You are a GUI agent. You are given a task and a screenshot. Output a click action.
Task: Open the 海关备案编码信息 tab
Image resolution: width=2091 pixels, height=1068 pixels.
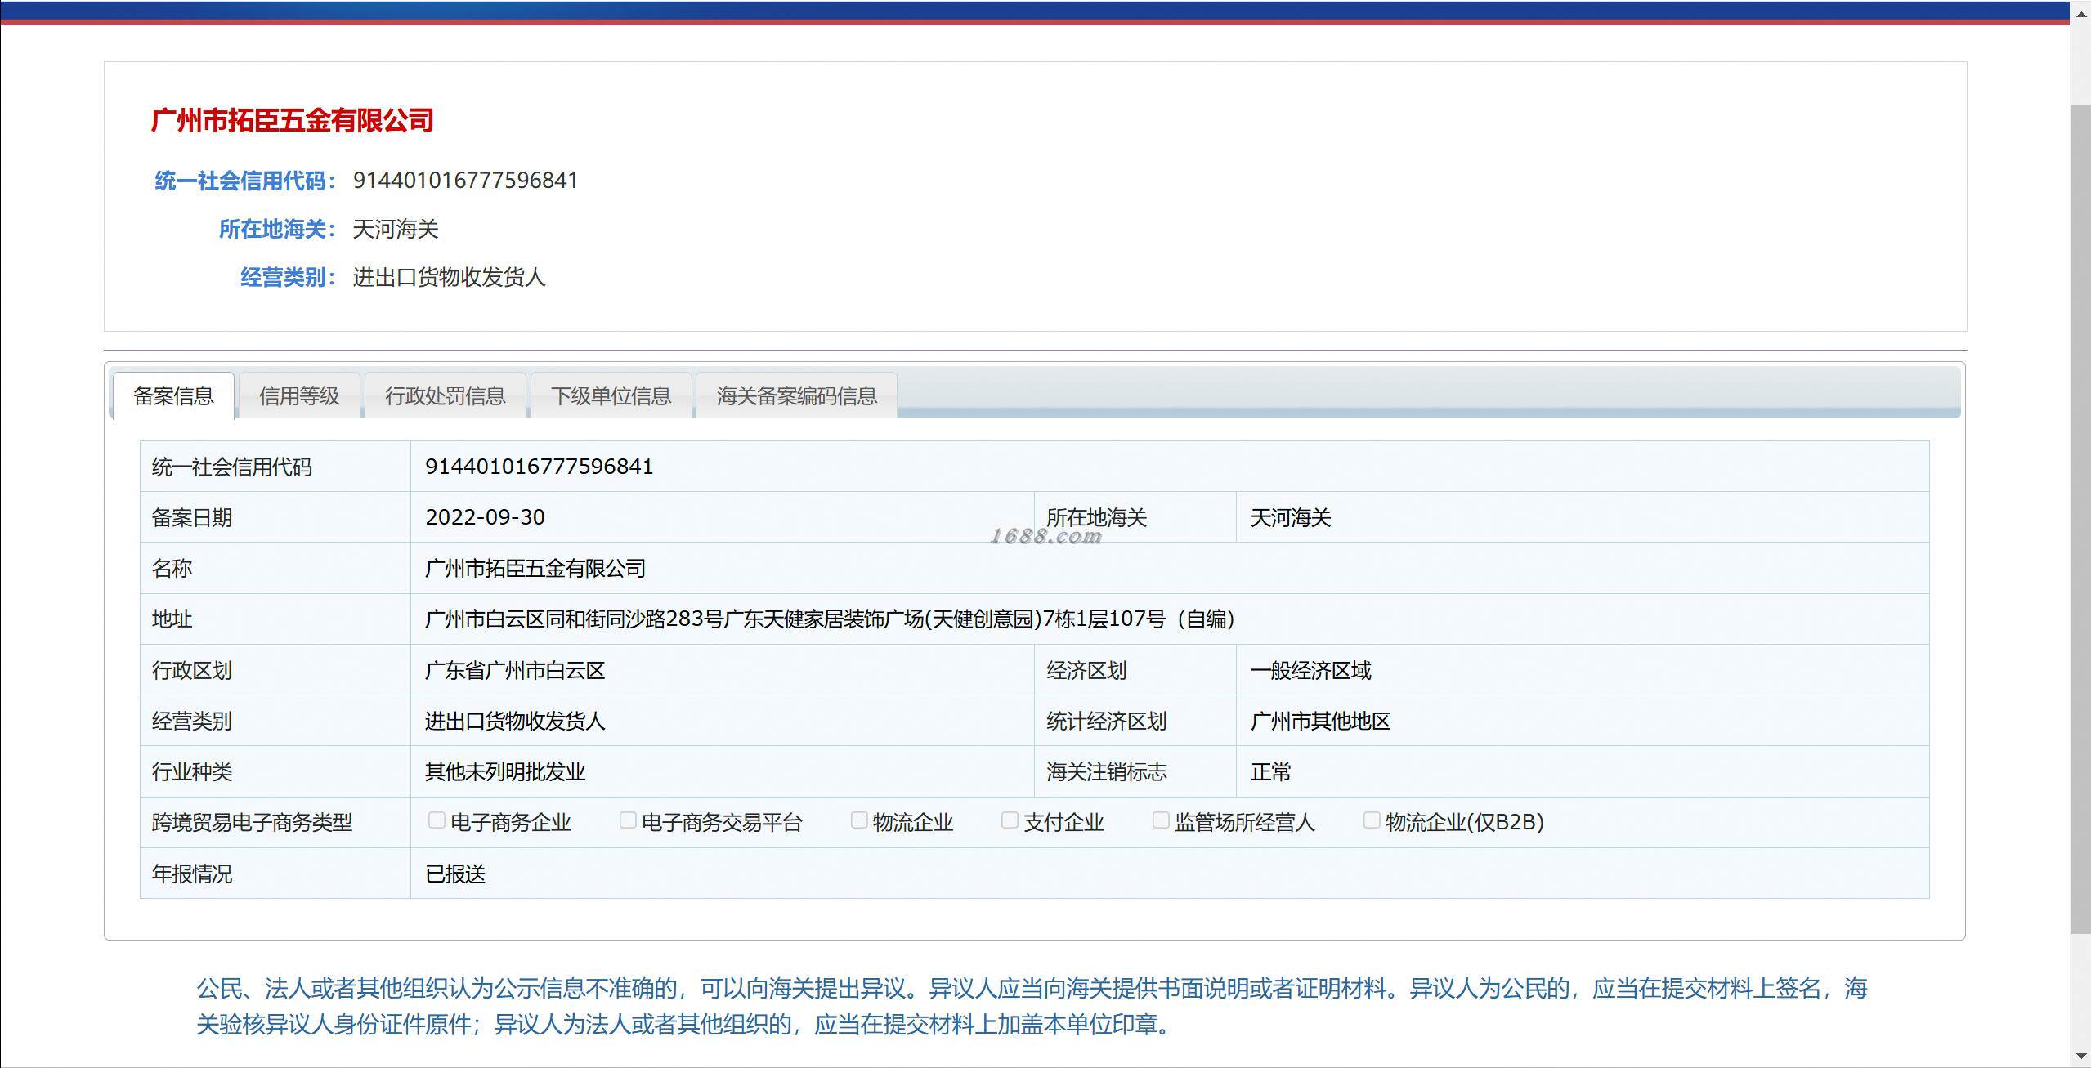[797, 396]
